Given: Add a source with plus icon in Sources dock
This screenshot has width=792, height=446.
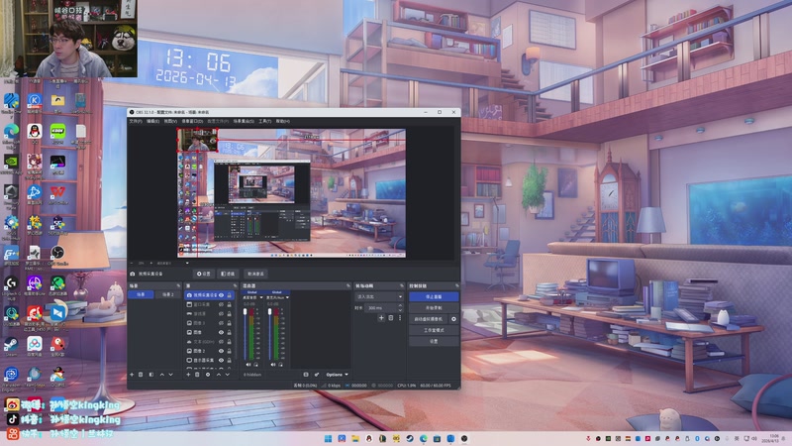Looking at the screenshot, I should pyautogui.click(x=188, y=375).
